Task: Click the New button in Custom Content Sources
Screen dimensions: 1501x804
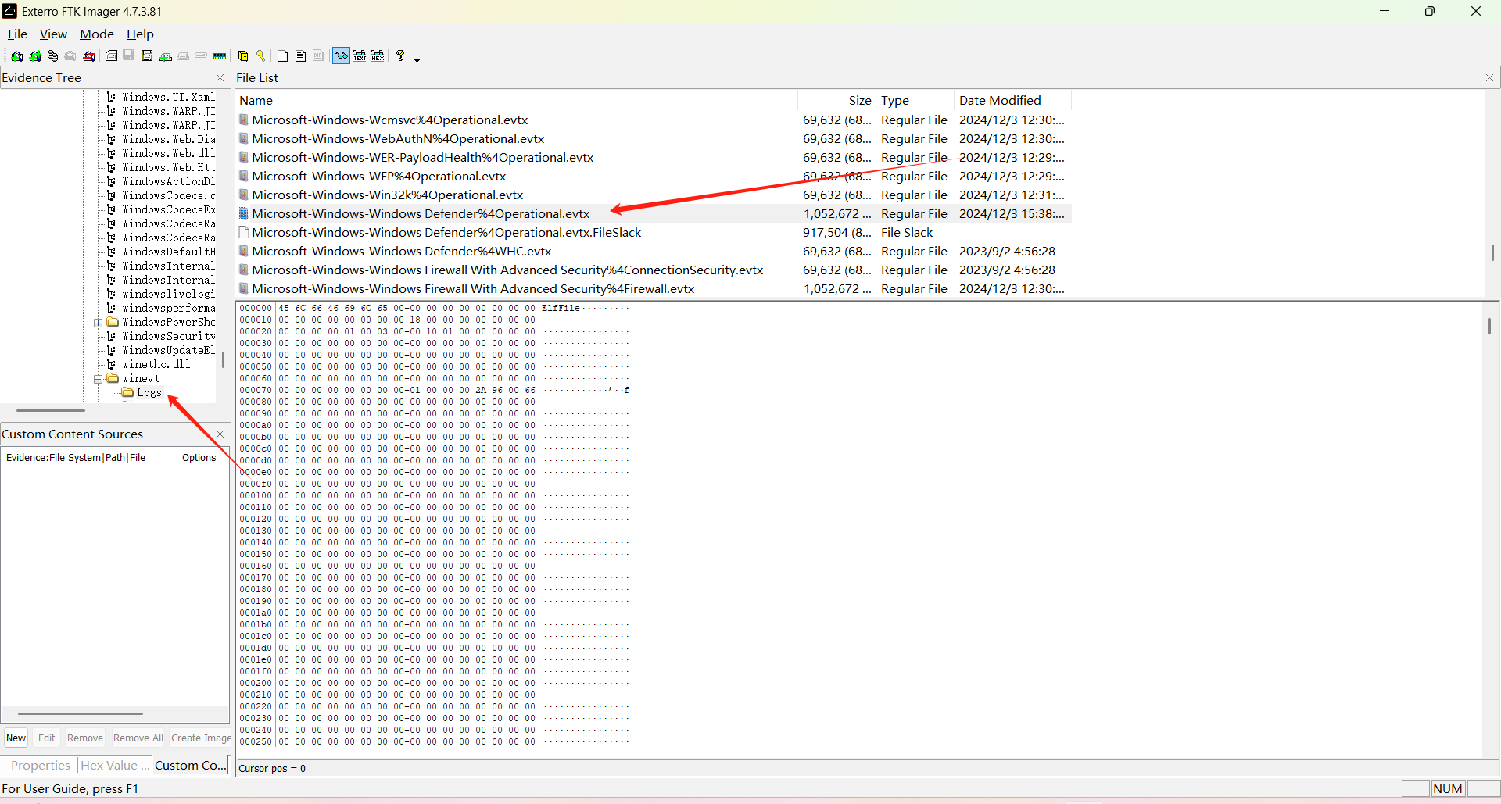Action: click(x=16, y=738)
